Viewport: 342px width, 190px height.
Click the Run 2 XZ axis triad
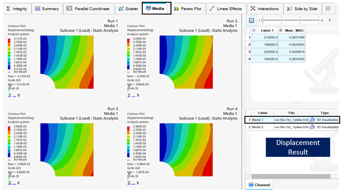(133, 94)
